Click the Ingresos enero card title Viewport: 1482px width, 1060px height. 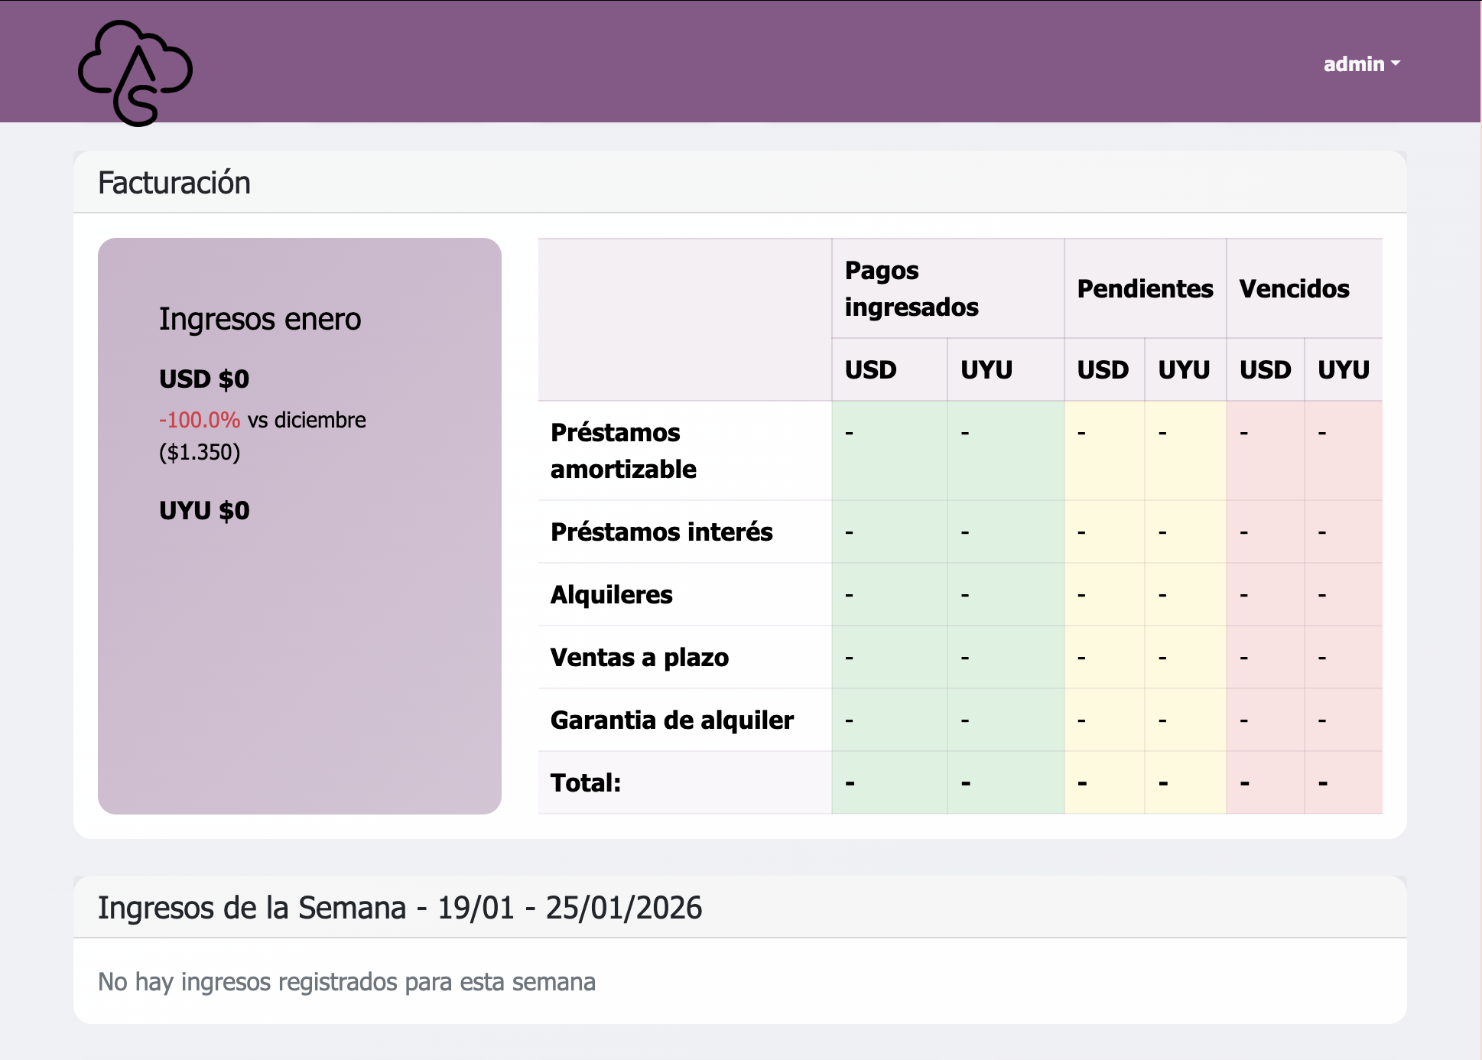pyautogui.click(x=259, y=319)
